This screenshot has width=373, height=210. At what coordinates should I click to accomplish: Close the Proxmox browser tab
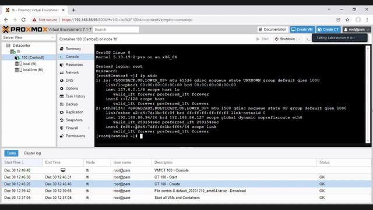point(64,10)
